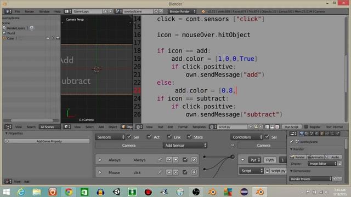Viewport: 351px width, 197px height.
Task: Click the outliner horizontal scrollbar
Action: (x=32, y=120)
